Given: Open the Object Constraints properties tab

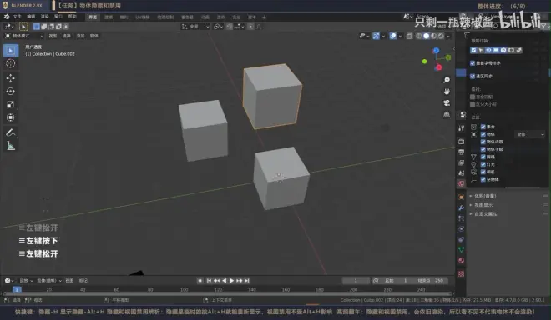Looking at the screenshot, I should click(x=462, y=239).
